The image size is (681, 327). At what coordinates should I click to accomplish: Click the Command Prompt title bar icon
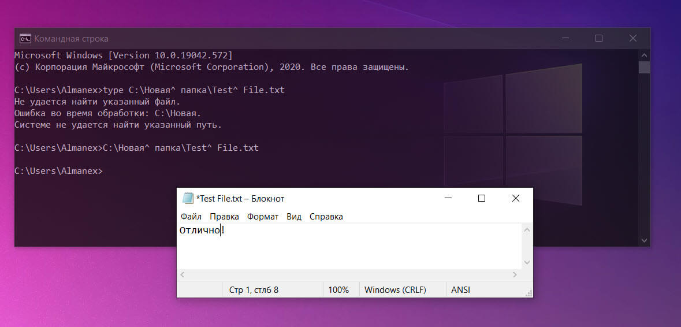coord(25,38)
